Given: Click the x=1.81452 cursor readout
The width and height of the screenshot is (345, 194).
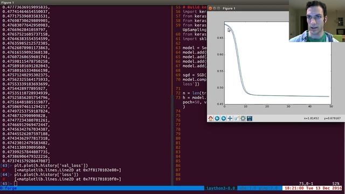Looking at the screenshot, I should pyautogui.click(x=312, y=119).
